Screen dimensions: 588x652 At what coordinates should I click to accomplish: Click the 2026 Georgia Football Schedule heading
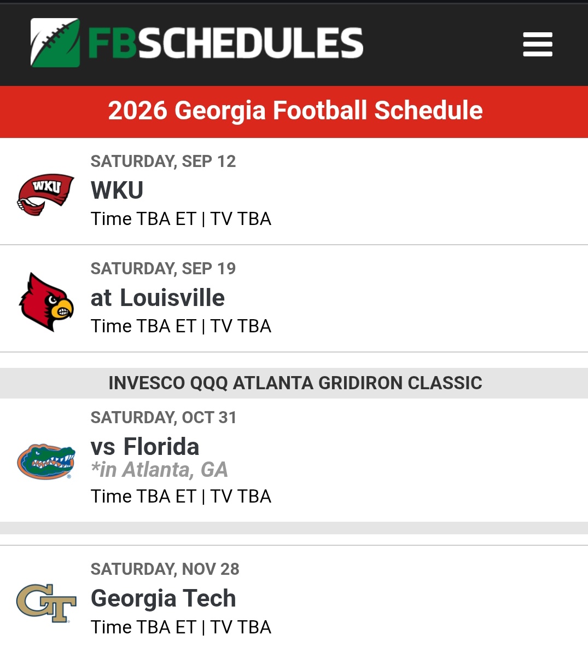(x=295, y=111)
